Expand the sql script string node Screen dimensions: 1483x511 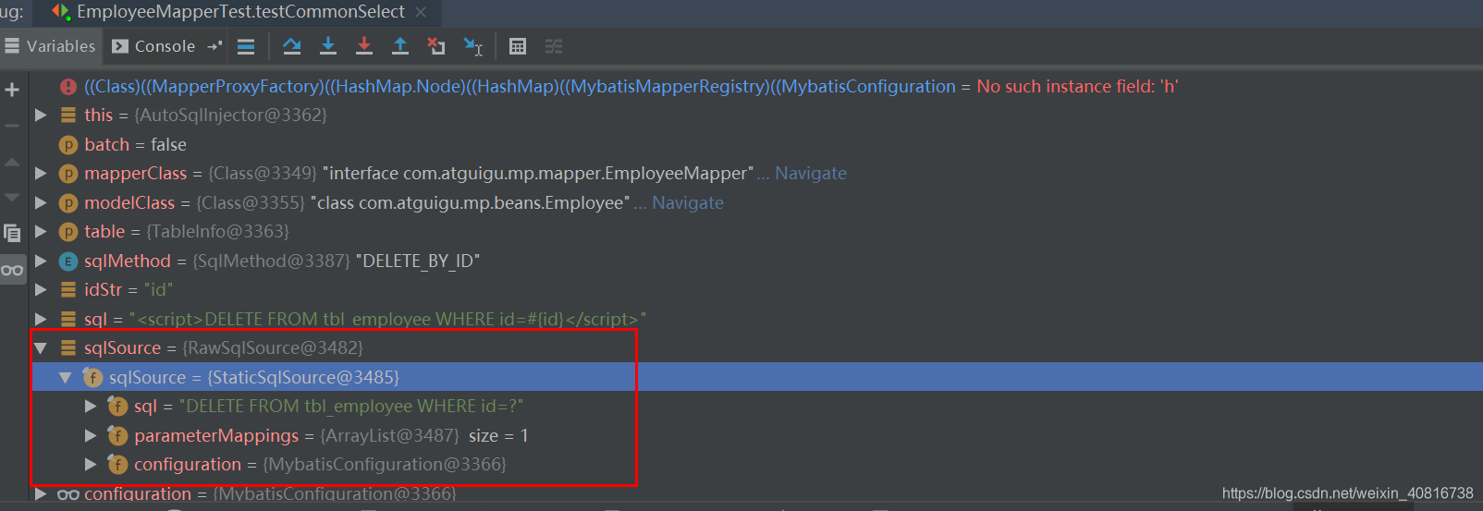pos(41,319)
